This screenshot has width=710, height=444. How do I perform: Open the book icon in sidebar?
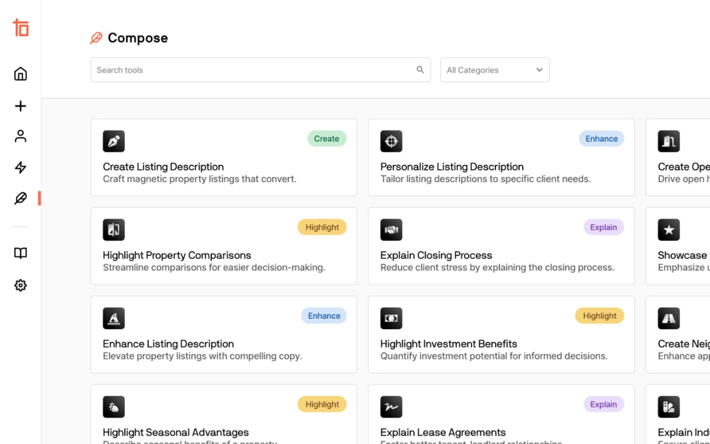point(20,253)
